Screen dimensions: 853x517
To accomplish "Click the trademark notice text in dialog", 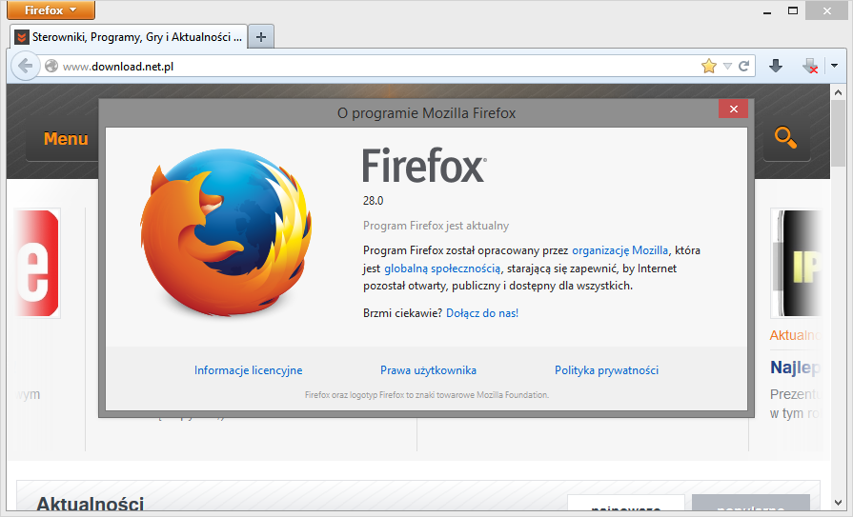I will click(427, 395).
